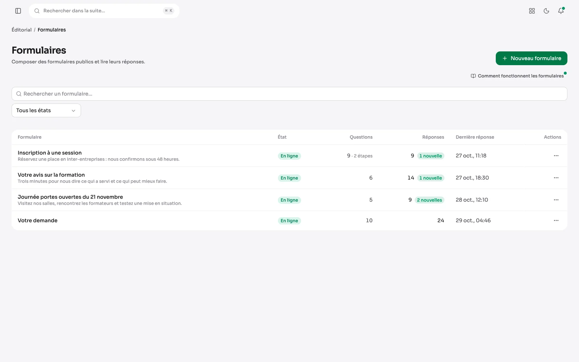Viewport: 579px width, 362px height.
Task: Open actions menu for Journée portes ouvertes
Action: 556,200
